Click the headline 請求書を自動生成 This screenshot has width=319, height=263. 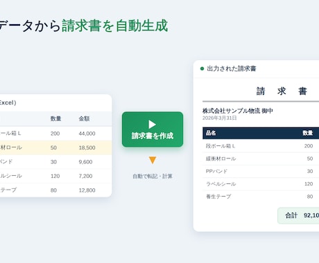click(115, 26)
